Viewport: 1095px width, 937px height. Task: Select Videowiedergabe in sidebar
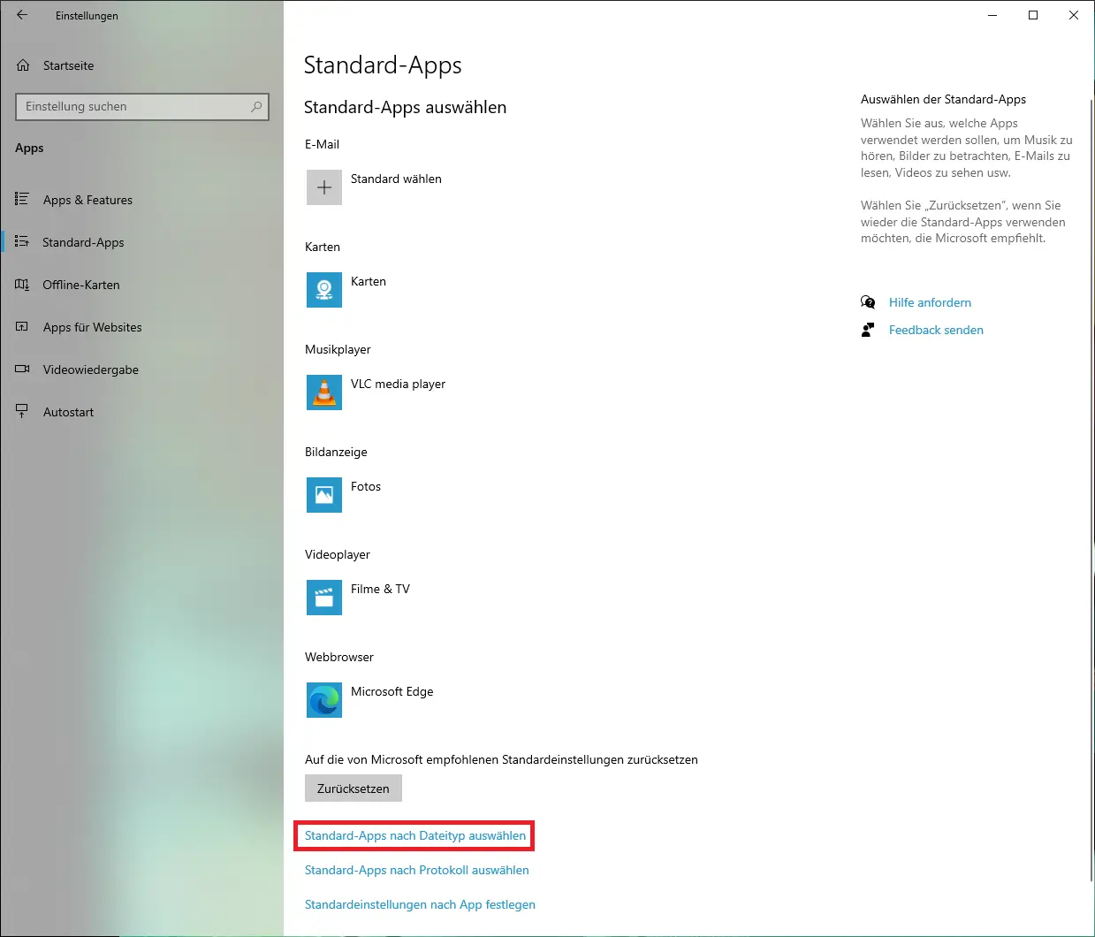click(x=90, y=369)
